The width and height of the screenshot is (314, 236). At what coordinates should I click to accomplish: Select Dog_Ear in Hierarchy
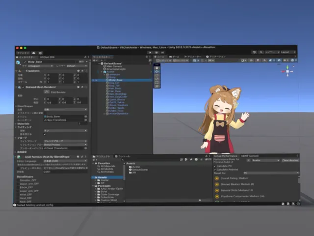pos(114,83)
